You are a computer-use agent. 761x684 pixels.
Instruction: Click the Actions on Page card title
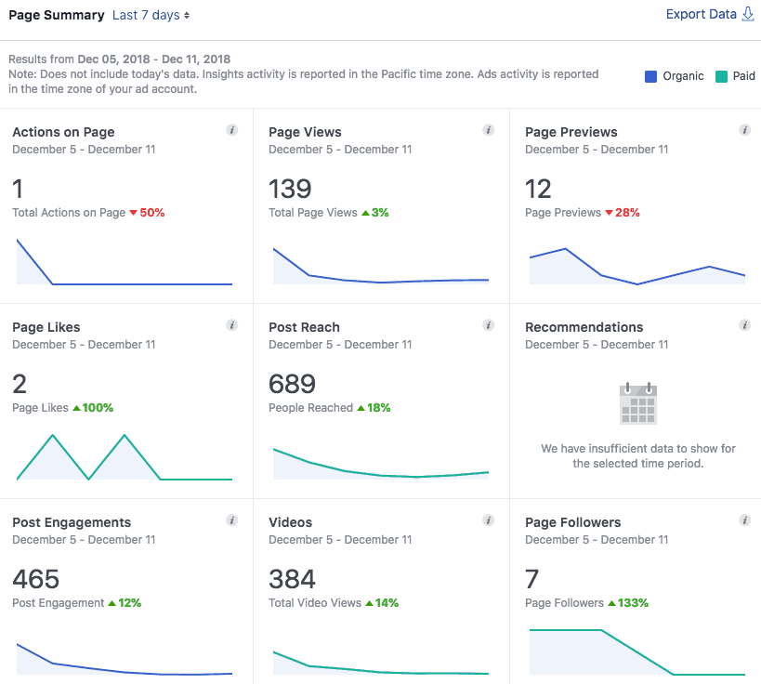tap(63, 132)
